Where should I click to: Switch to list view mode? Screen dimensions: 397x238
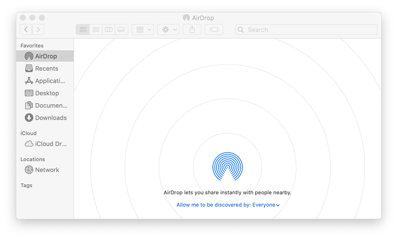tap(96, 29)
